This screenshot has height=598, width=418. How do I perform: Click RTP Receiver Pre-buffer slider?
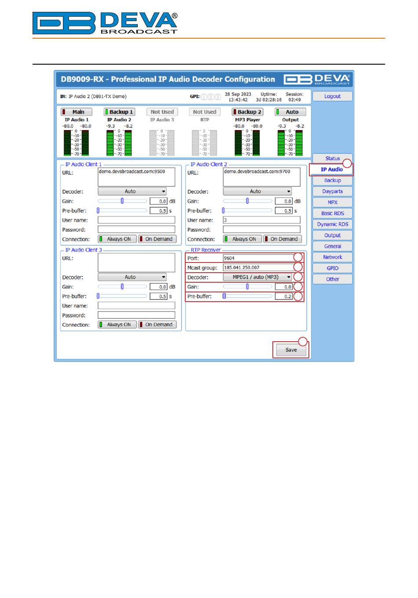[x=248, y=296]
